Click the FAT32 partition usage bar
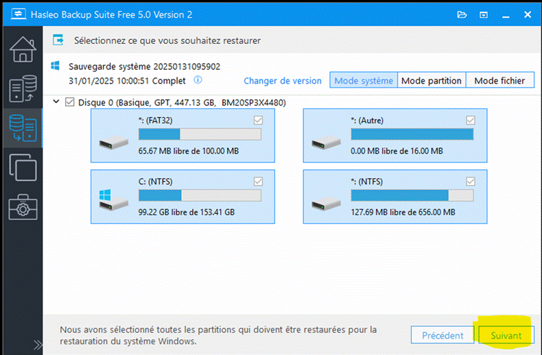The height and width of the screenshot is (355, 542). click(x=200, y=134)
